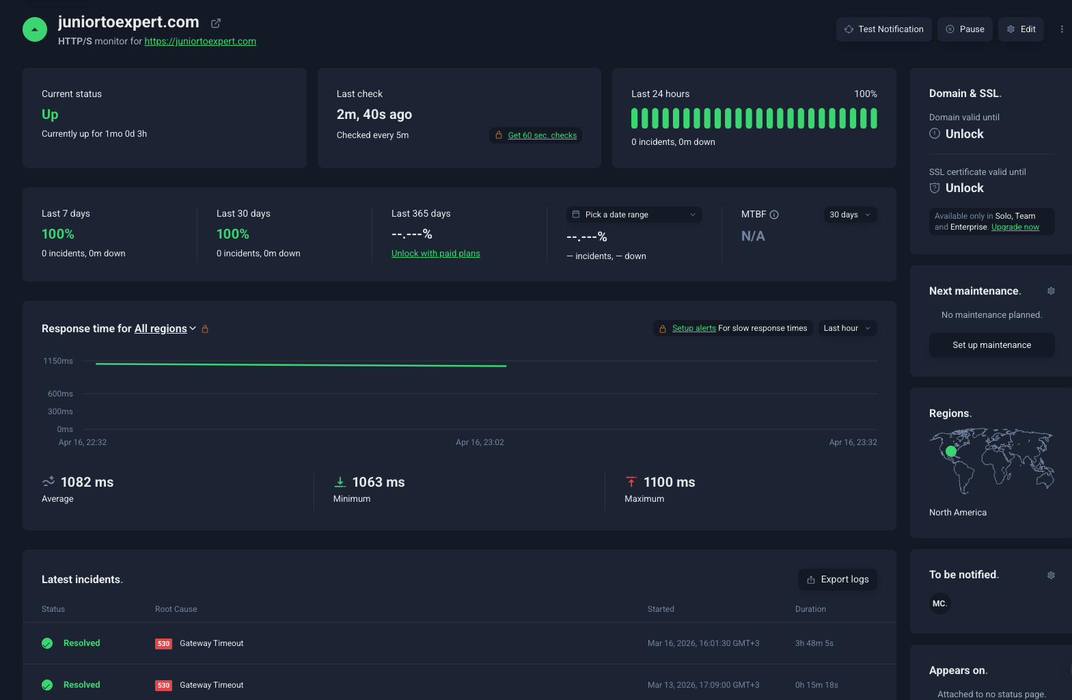1072x700 pixels.
Task: Click 530 error badge for Mar 16 incident
Action: point(163,644)
